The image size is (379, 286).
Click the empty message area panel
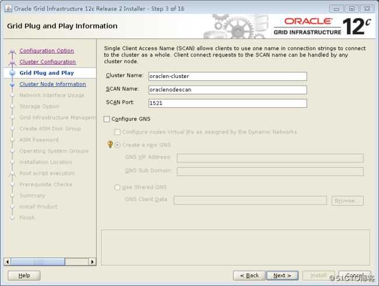[x=236, y=248]
